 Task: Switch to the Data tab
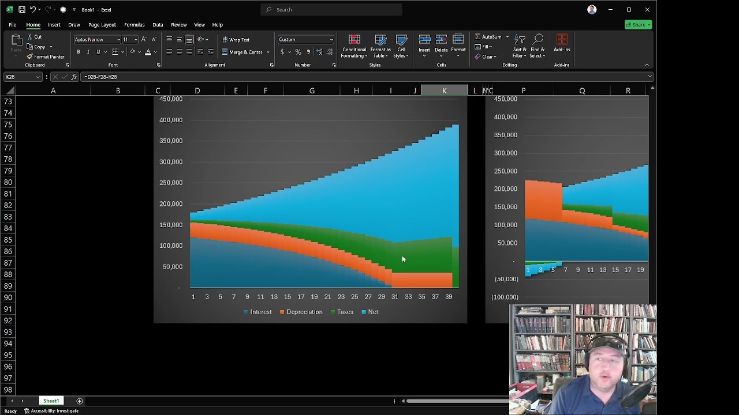tap(158, 25)
